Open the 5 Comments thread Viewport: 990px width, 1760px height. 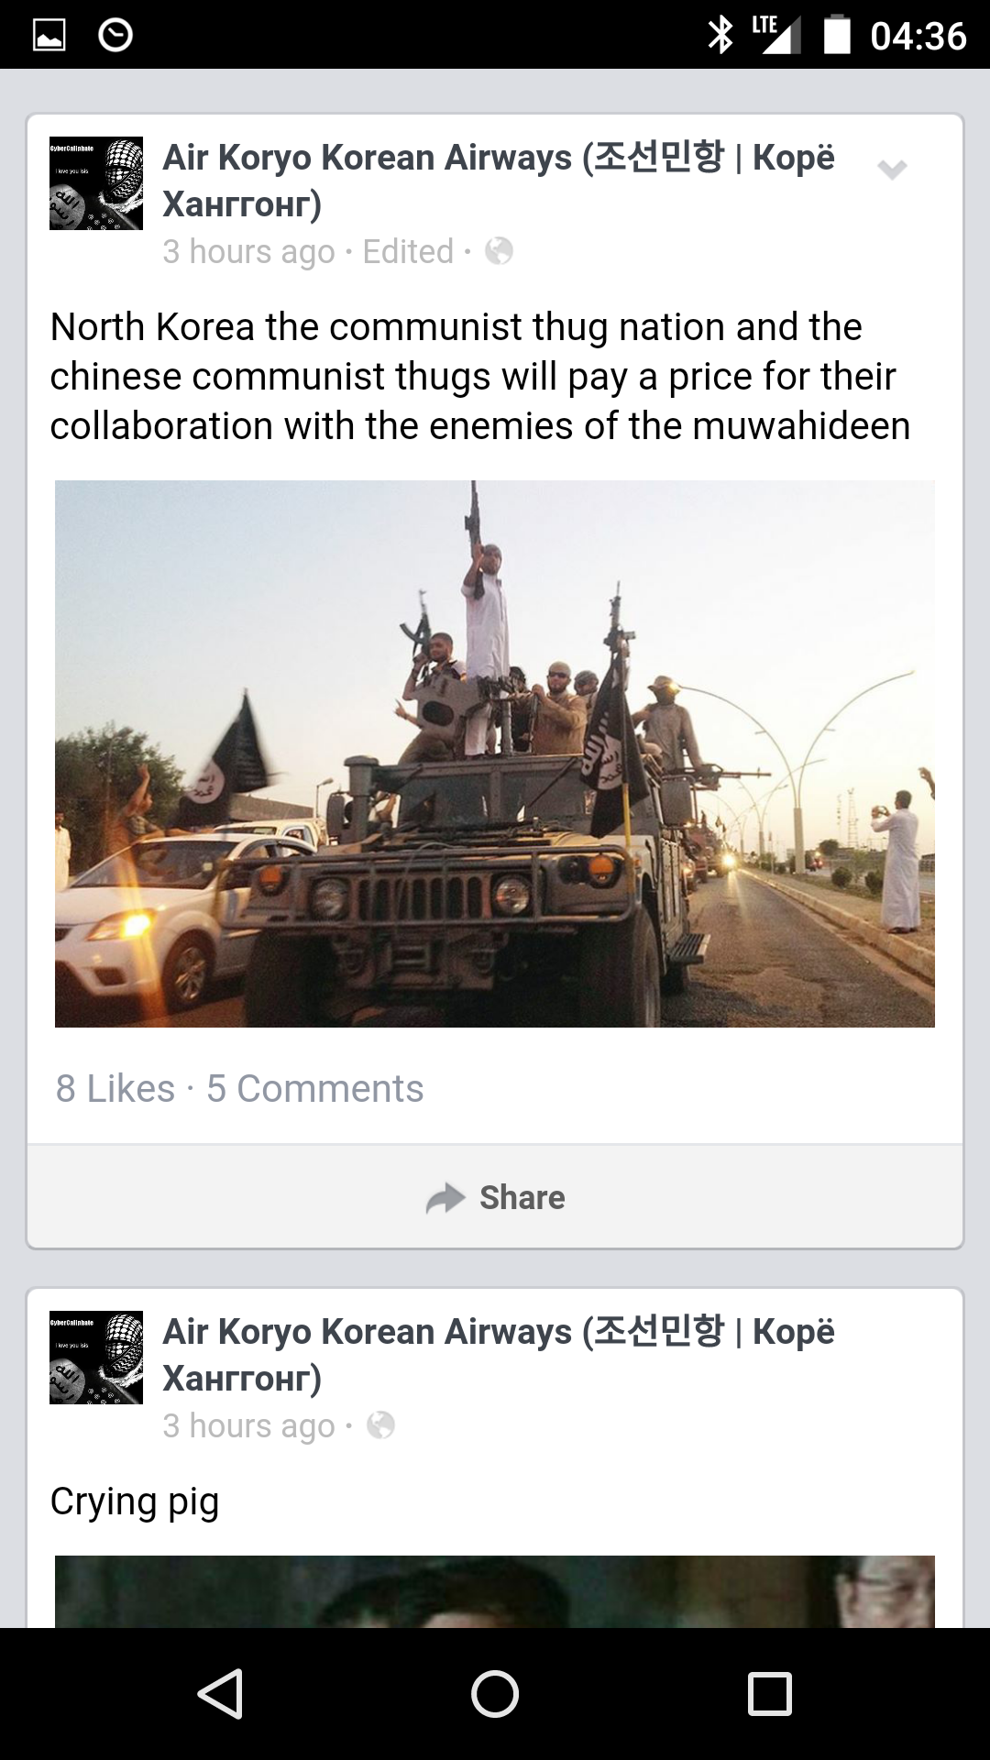pyautogui.click(x=314, y=1089)
